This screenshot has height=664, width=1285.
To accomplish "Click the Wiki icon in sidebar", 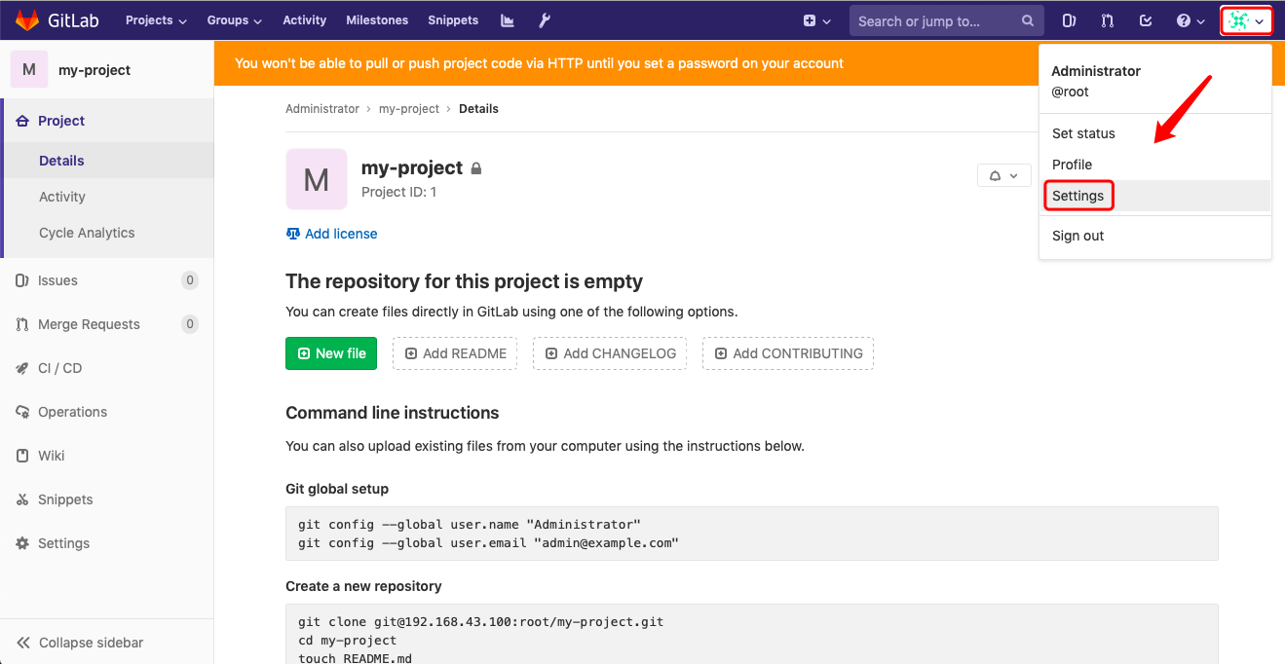I will [x=22, y=456].
